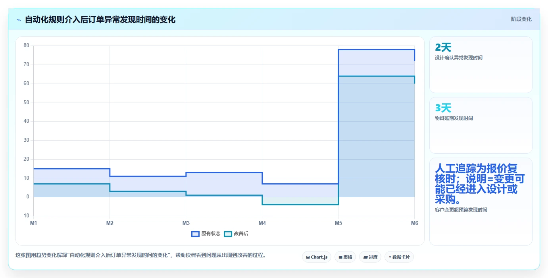Toggle the 原有状态 legend entry

coord(206,234)
